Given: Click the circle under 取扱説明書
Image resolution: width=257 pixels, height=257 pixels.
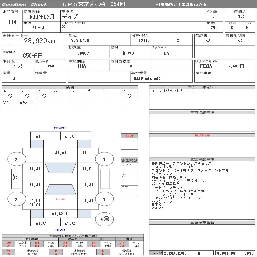Looking at the screenshot, I should pos(240,40).
